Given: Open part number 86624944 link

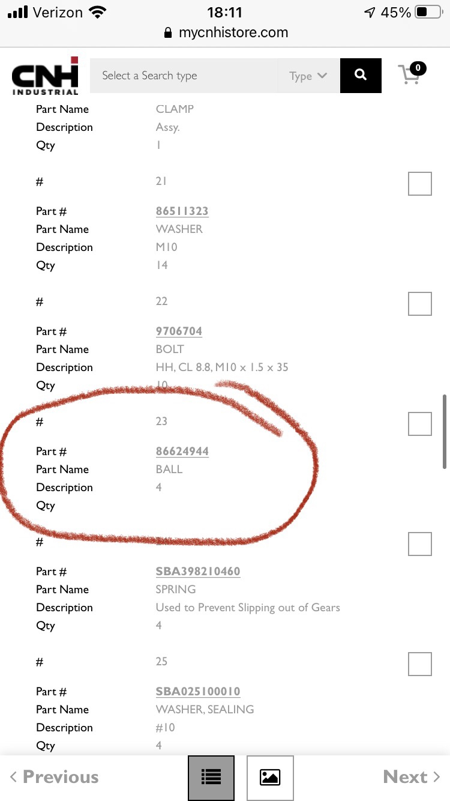Looking at the screenshot, I should coord(182,452).
